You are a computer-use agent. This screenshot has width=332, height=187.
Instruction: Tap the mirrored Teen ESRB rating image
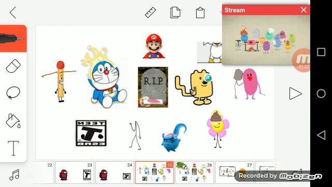click(91, 133)
